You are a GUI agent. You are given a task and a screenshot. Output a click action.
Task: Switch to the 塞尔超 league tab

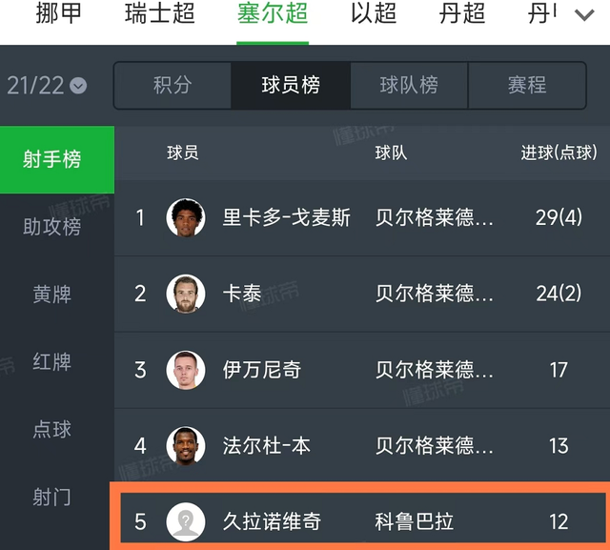click(273, 14)
